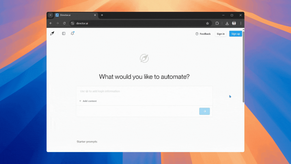Screen dimensions: 291x164
Task: Open the Chrome profile avatar
Action: tap(234, 23)
